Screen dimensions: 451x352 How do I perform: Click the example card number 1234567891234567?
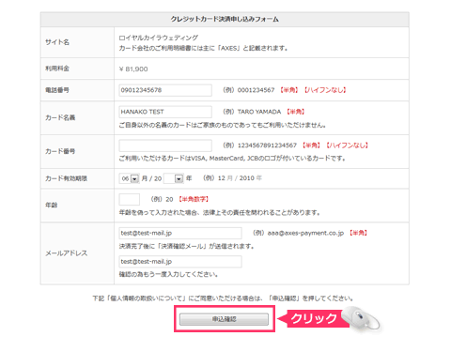click(267, 145)
